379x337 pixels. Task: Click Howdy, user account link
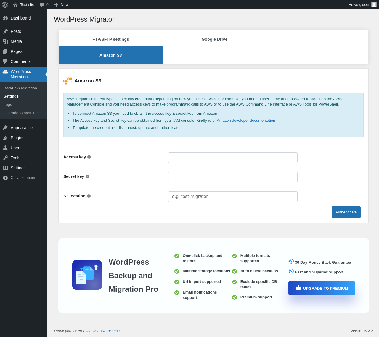pos(359,5)
